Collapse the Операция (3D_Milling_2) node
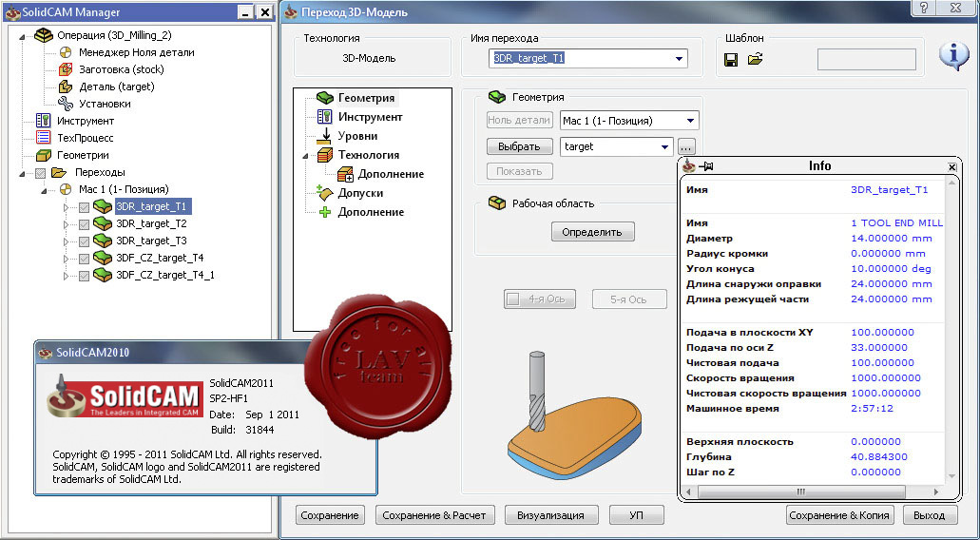The image size is (980, 540). coord(23,37)
